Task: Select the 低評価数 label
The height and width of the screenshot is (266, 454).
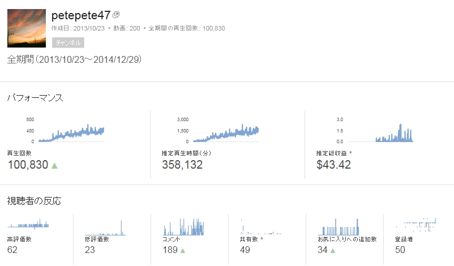Action: tap(97, 239)
